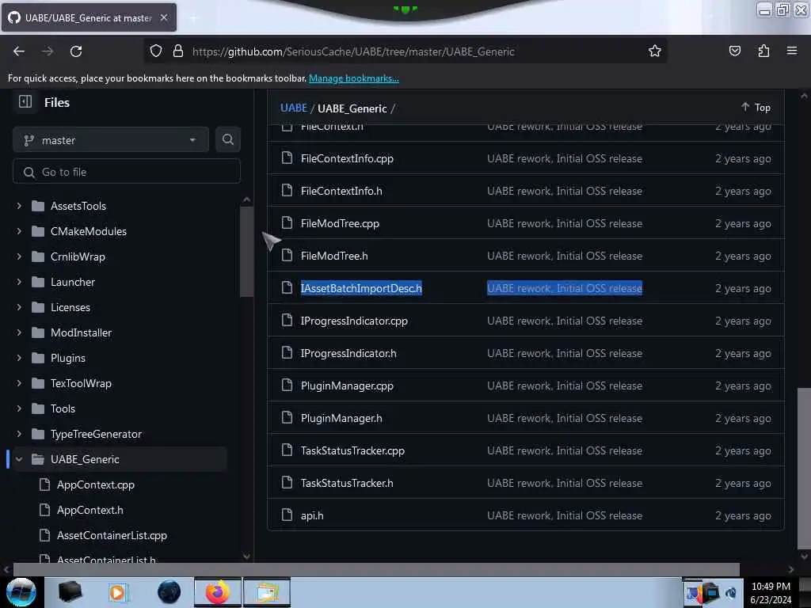
Task: Close the UABE_Generic browser tab
Action: pos(164,17)
